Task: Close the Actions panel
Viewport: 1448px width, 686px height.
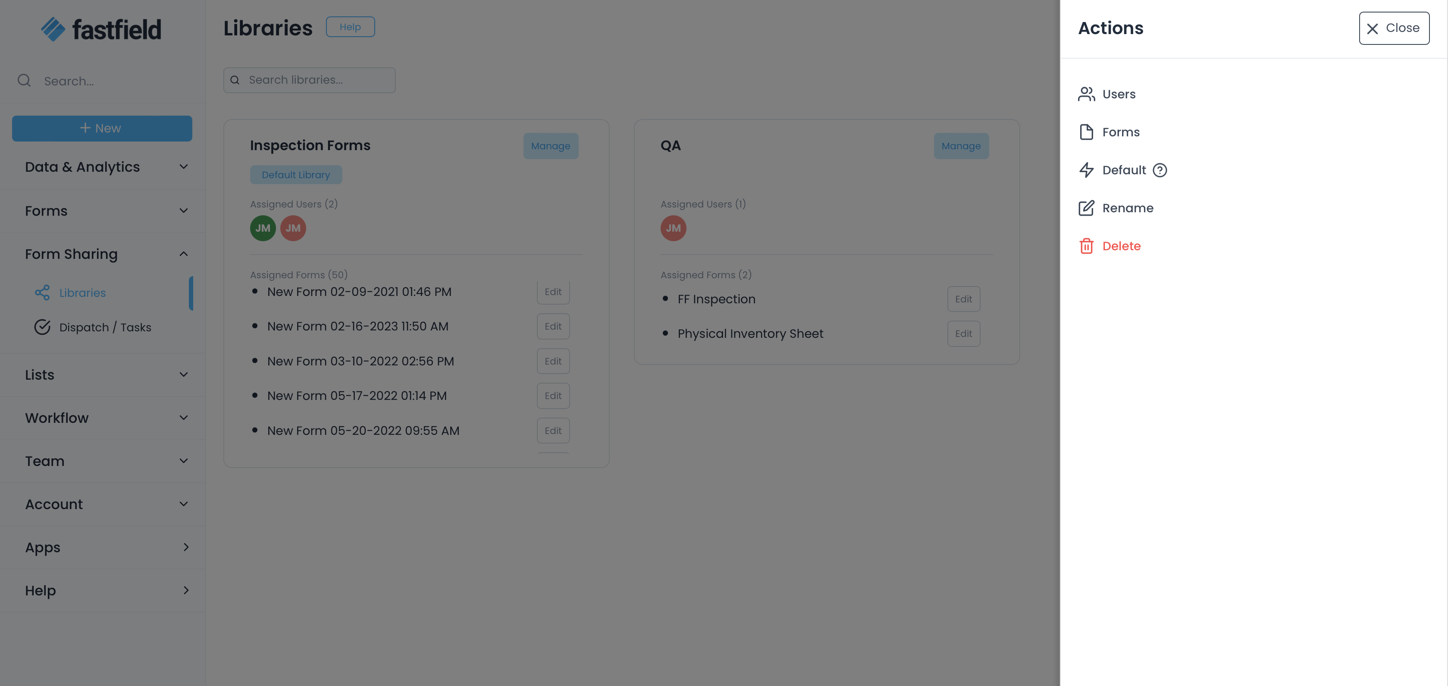Action: [1394, 28]
